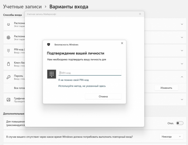This screenshot has width=188, height=145.
Task: Go back to Учетные записи breadcrumb
Action: click(23, 7)
